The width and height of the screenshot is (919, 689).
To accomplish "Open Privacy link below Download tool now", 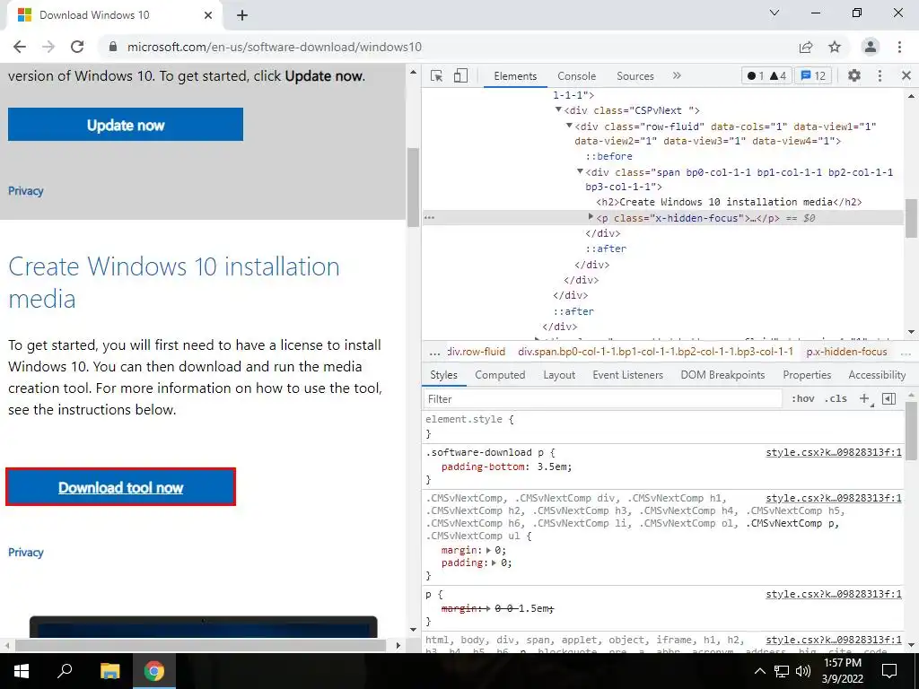I will (26, 553).
